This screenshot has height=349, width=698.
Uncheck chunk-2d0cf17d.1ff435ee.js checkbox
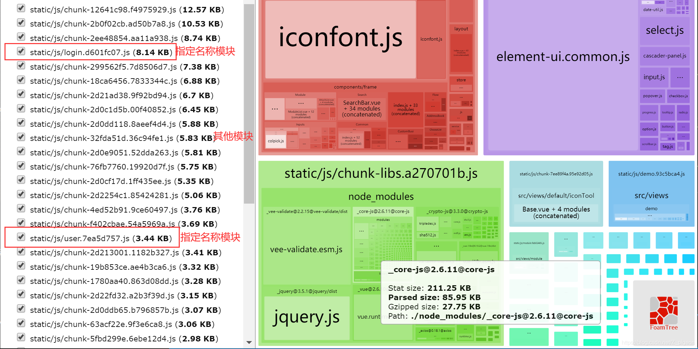pyautogui.click(x=21, y=180)
